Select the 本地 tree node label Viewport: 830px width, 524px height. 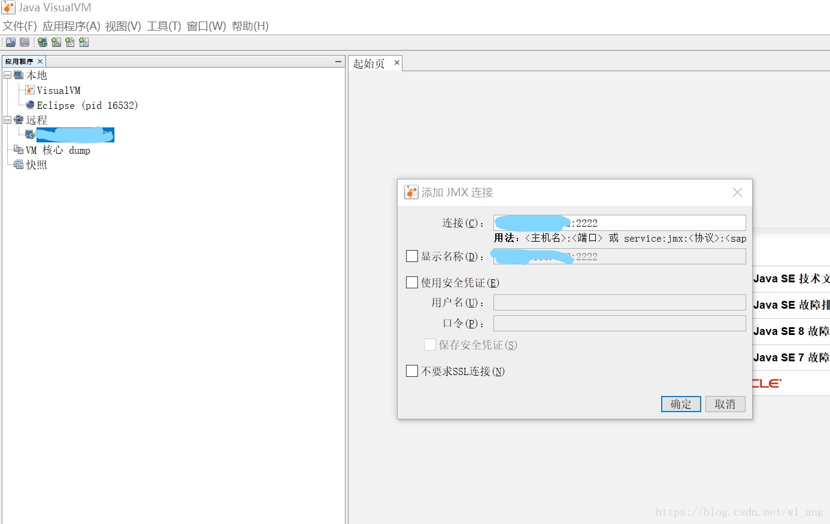pyautogui.click(x=37, y=75)
